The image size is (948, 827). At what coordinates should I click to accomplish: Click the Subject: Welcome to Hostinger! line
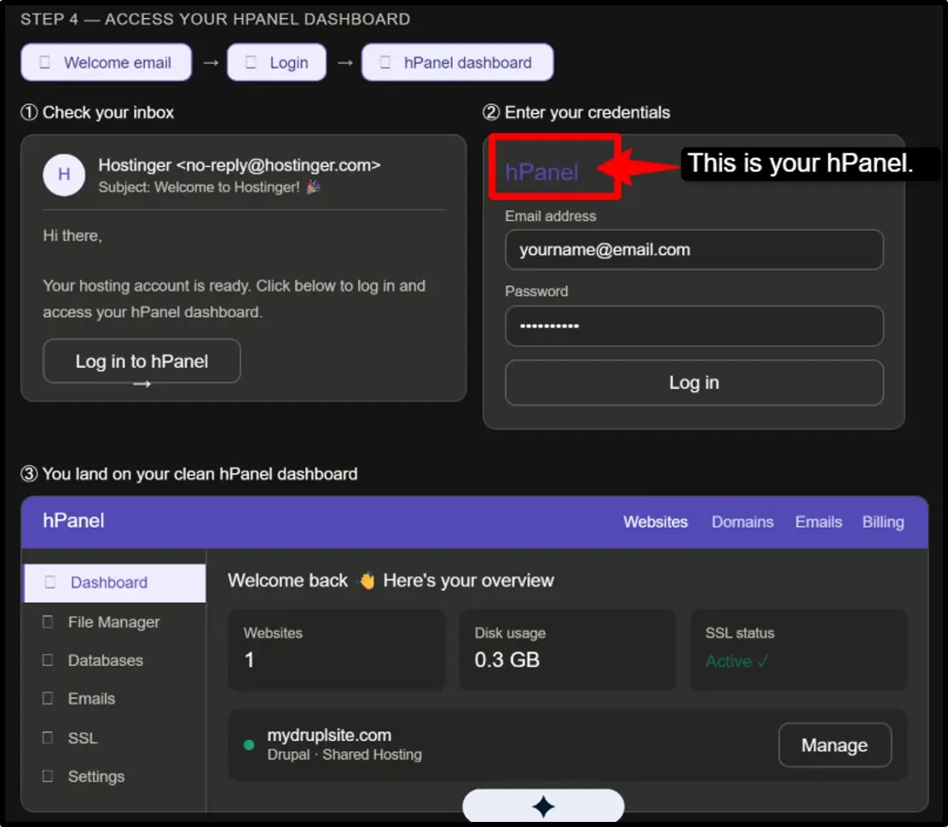(x=209, y=188)
